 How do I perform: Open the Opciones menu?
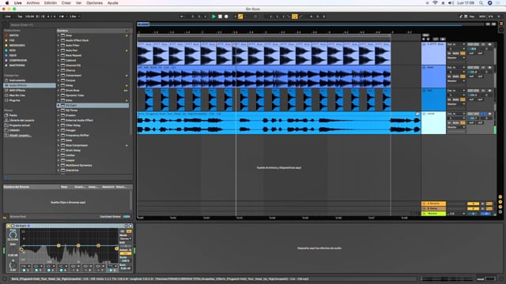(x=94, y=3)
